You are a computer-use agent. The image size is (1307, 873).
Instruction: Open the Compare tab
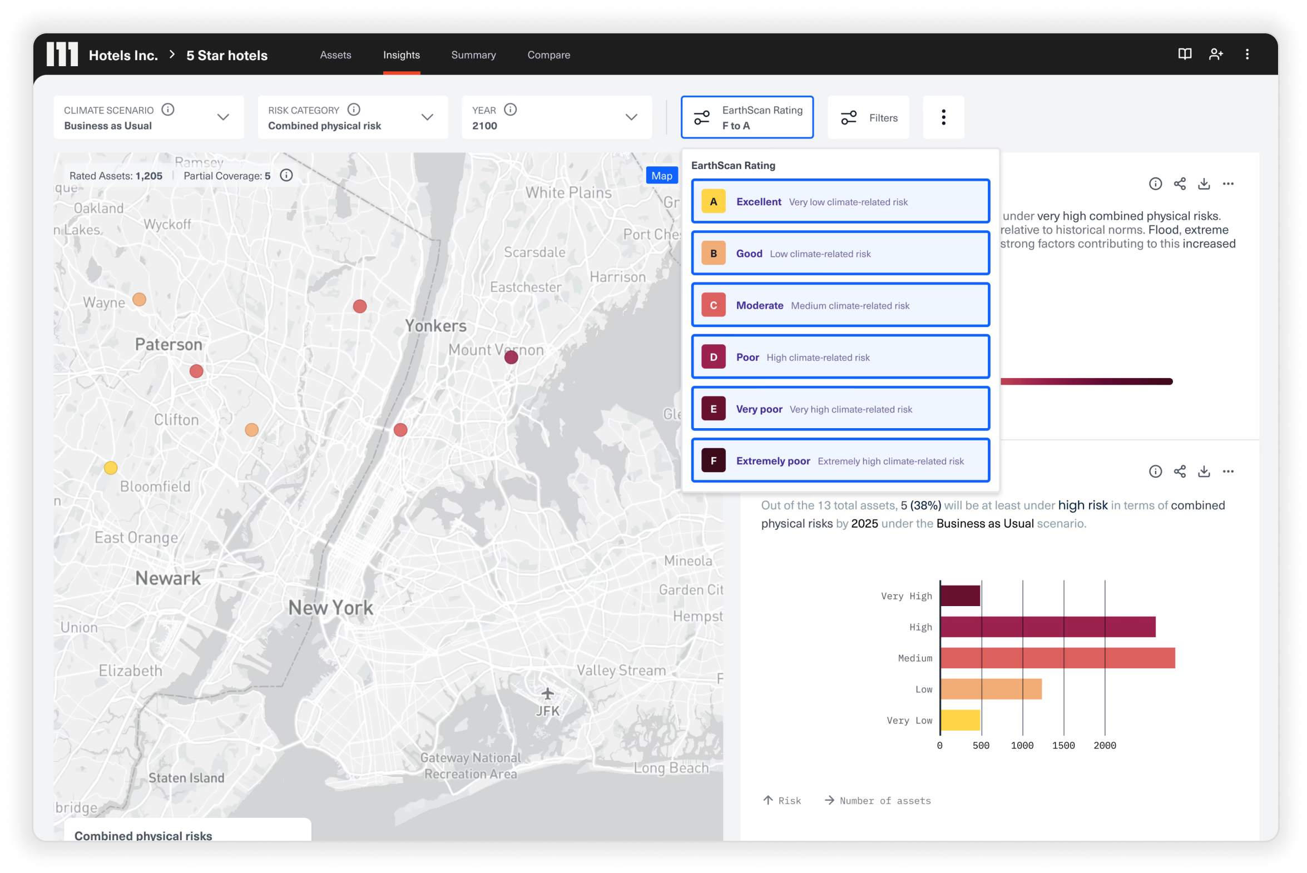[x=548, y=54]
